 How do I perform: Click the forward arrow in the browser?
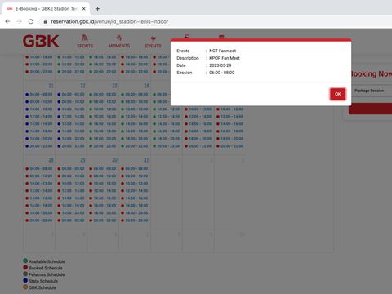tap(20, 21)
